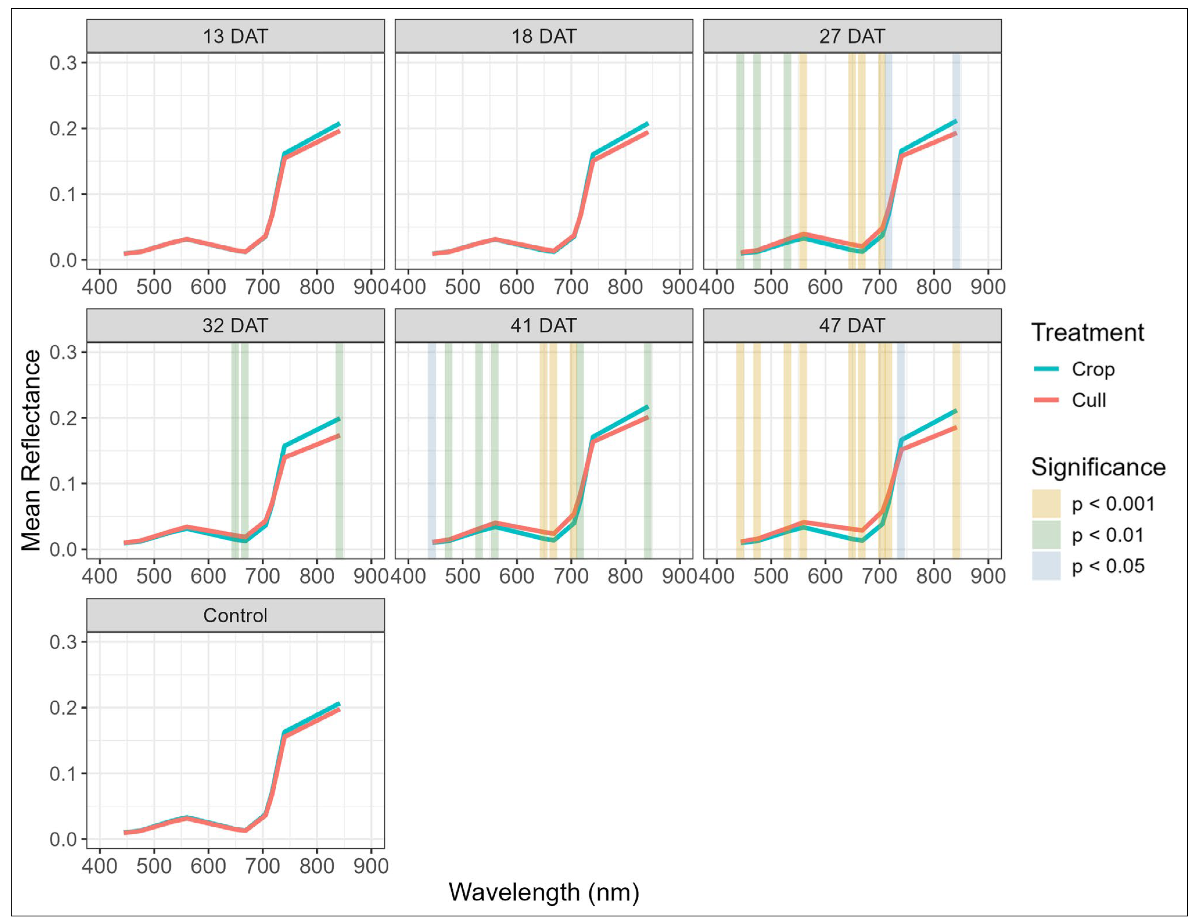Image resolution: width=1196 pixels, height=924 pixels.
Task: Click the 18 DAT panel header
Action: pos(544,36)
